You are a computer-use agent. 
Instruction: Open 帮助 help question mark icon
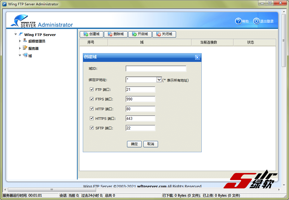point(238,21)
